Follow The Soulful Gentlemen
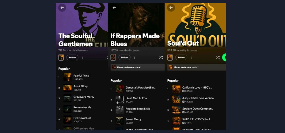This screenshot has width=285, height=133. pos(72,58)
